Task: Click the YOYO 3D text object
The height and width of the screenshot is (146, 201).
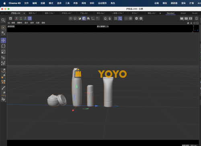Action: click(113, 74)
